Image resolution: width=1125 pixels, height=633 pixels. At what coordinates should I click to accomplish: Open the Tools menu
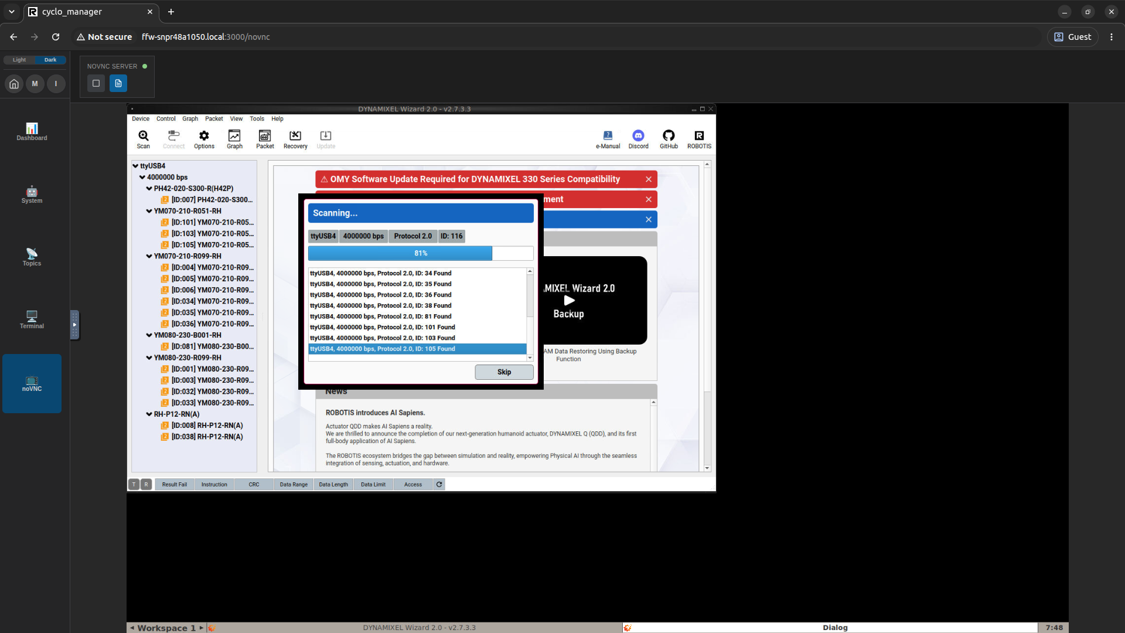(257, 118)
